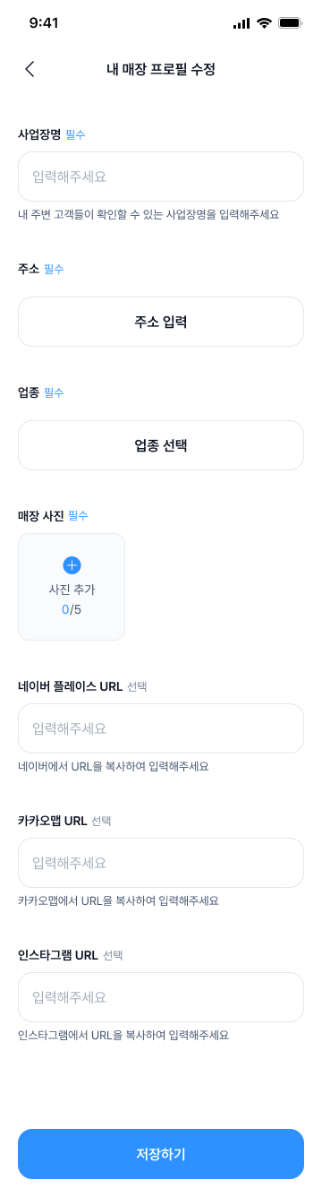322x1197 pixels.
Task: Tap the blue plus icon to add photo
Action: pos(72,565)
